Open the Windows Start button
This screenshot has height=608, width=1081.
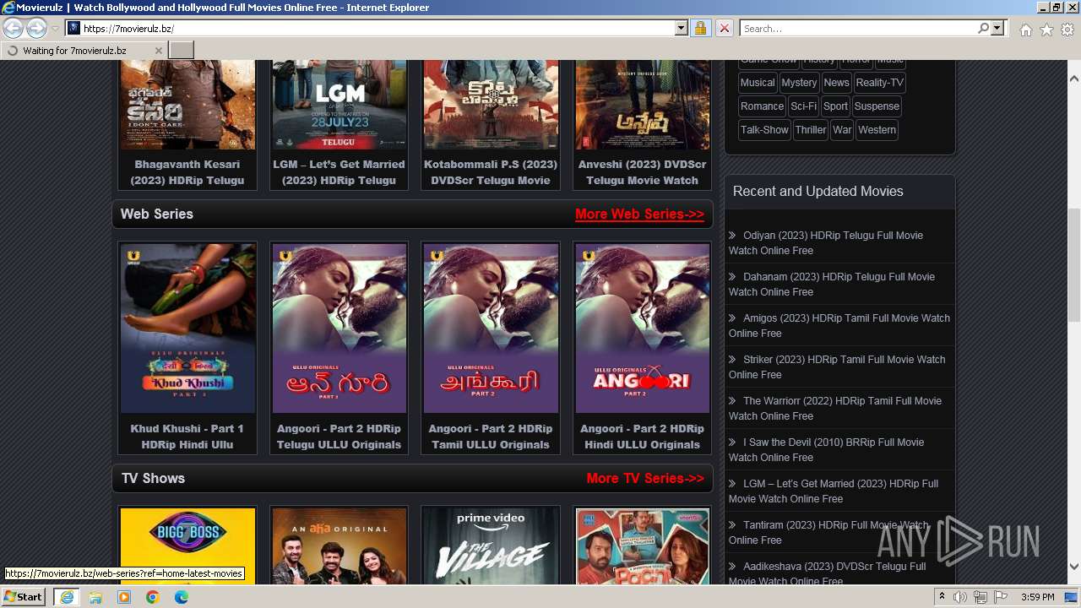click(x=24, y=597)
